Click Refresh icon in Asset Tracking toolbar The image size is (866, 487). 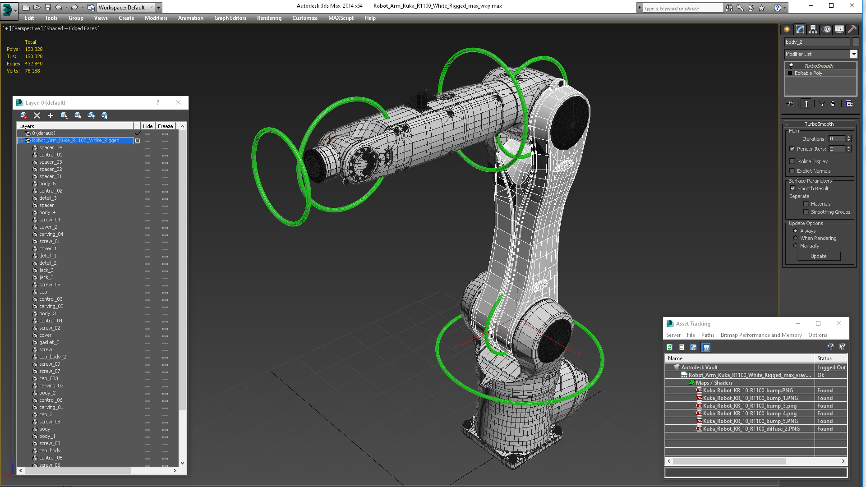click(x=670, y=347)
